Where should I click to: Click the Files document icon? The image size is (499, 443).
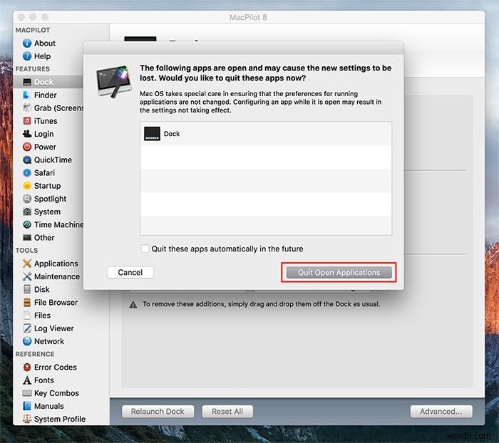click(x=27, y=315)
